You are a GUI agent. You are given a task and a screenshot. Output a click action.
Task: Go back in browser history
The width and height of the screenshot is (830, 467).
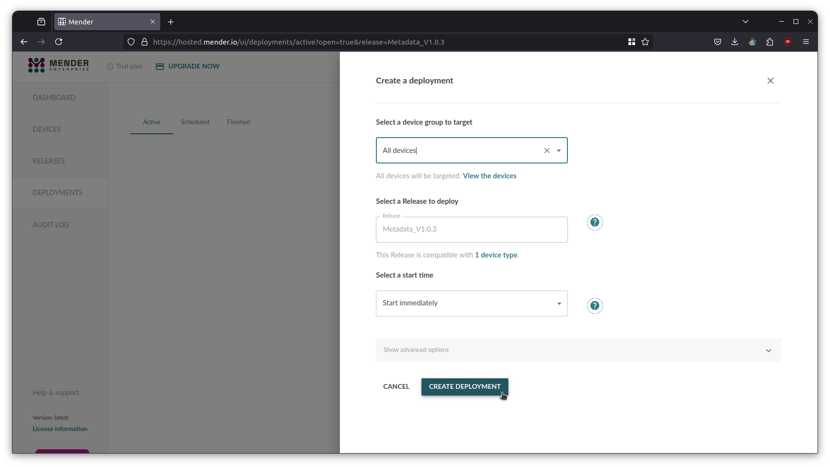coord(24,42)
